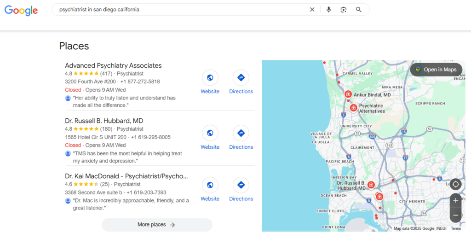The width and height of the screenshot is (471, 239).
Task: Open Dr. Kai MacDonald listing title
Action: [x=126, y=176]
